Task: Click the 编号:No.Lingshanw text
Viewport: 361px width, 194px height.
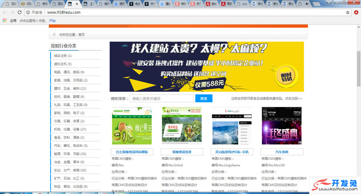Action: 226,165
